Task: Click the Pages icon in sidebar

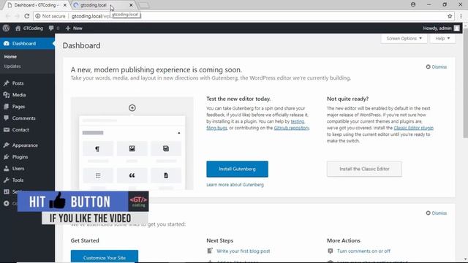Action: tap(7, 107)
